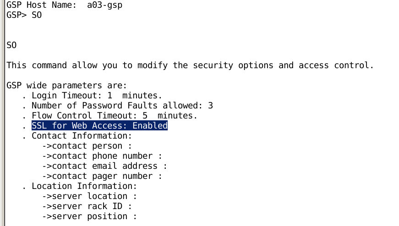This screenshot has width=399, height=226.
Task: Click the contact pager number field line
Action: 102,176
